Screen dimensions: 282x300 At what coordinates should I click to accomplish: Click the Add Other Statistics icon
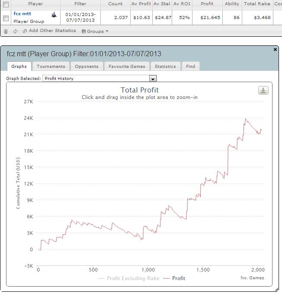click(x=25, y=31)
